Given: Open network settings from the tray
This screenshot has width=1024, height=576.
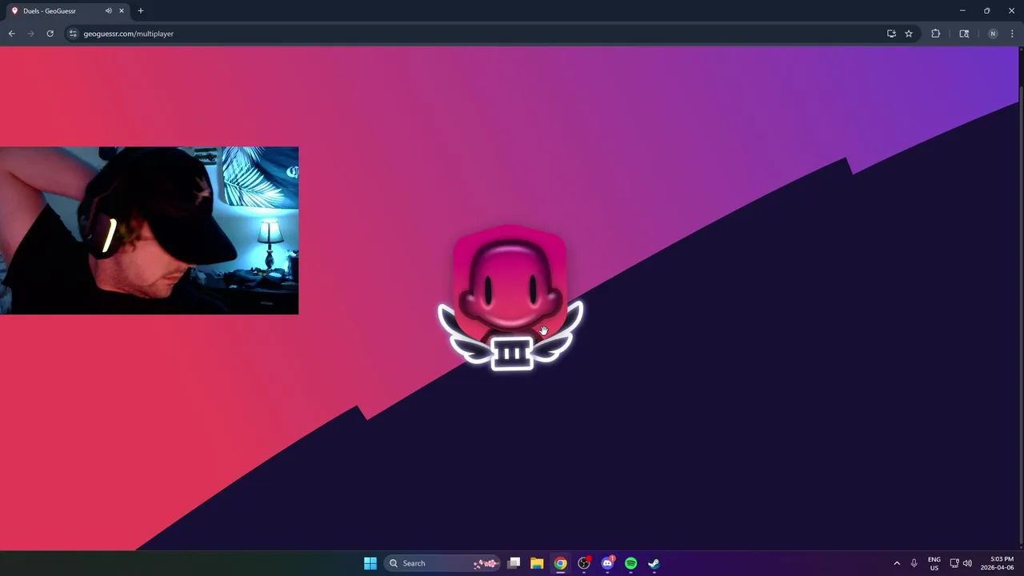Looking at the screenshot, I should (954, 563).
